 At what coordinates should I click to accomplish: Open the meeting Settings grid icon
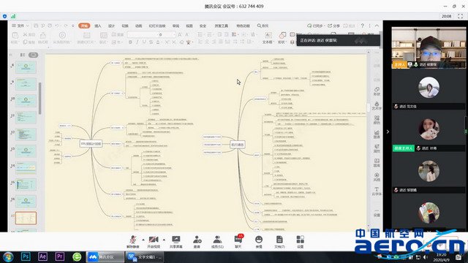(301, 242)
